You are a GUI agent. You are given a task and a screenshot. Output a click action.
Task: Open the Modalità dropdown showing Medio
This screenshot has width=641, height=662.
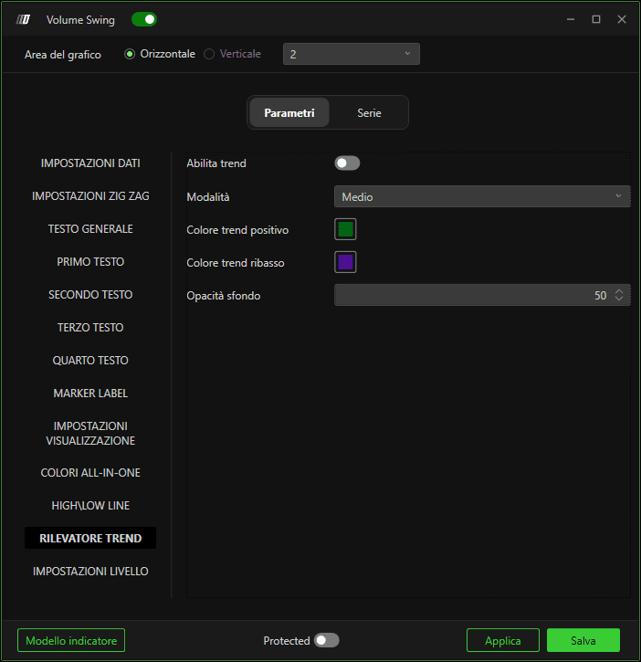point(482,196)
